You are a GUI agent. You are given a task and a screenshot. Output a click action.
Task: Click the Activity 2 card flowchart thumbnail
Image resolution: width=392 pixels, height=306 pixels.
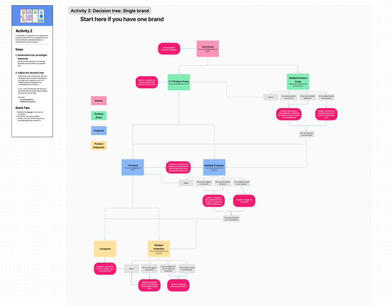coord(32,15)
